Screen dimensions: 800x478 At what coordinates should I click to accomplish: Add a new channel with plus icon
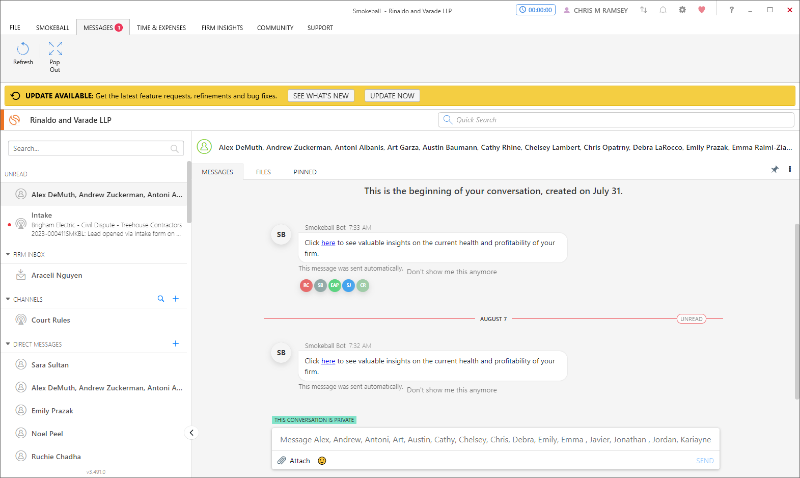176,299
